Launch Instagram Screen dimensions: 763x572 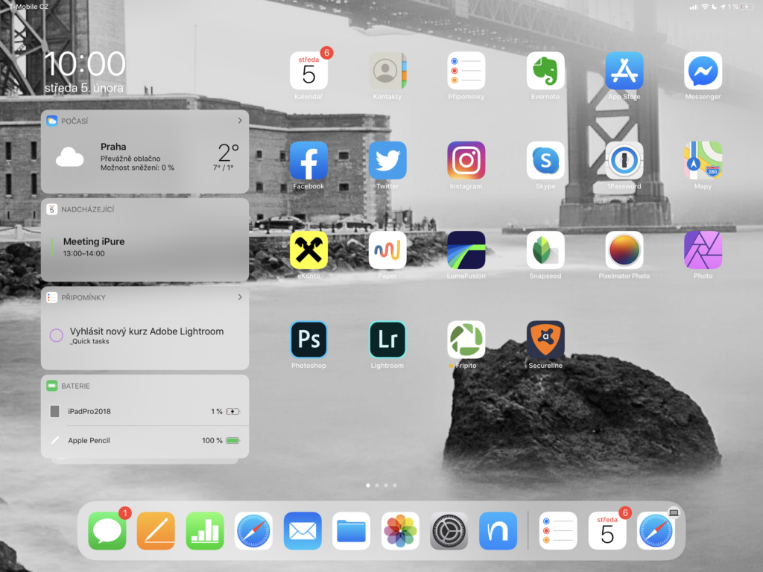pos(466,161)
